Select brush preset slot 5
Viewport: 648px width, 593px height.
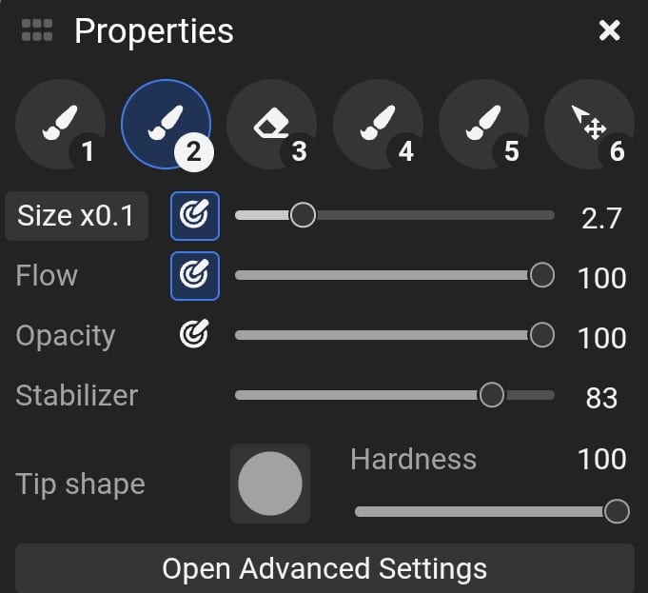click(x=484, y=125)
